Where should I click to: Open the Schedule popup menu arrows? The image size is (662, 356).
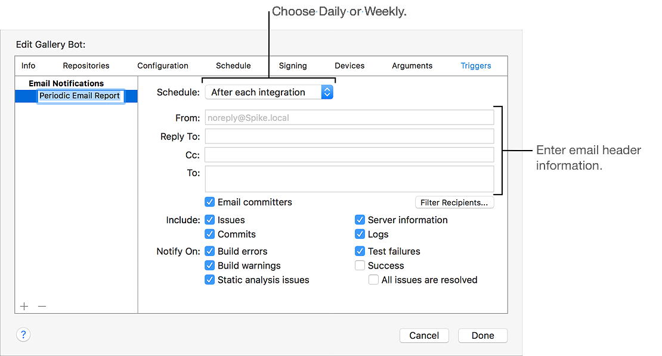[x=327, y=92]
